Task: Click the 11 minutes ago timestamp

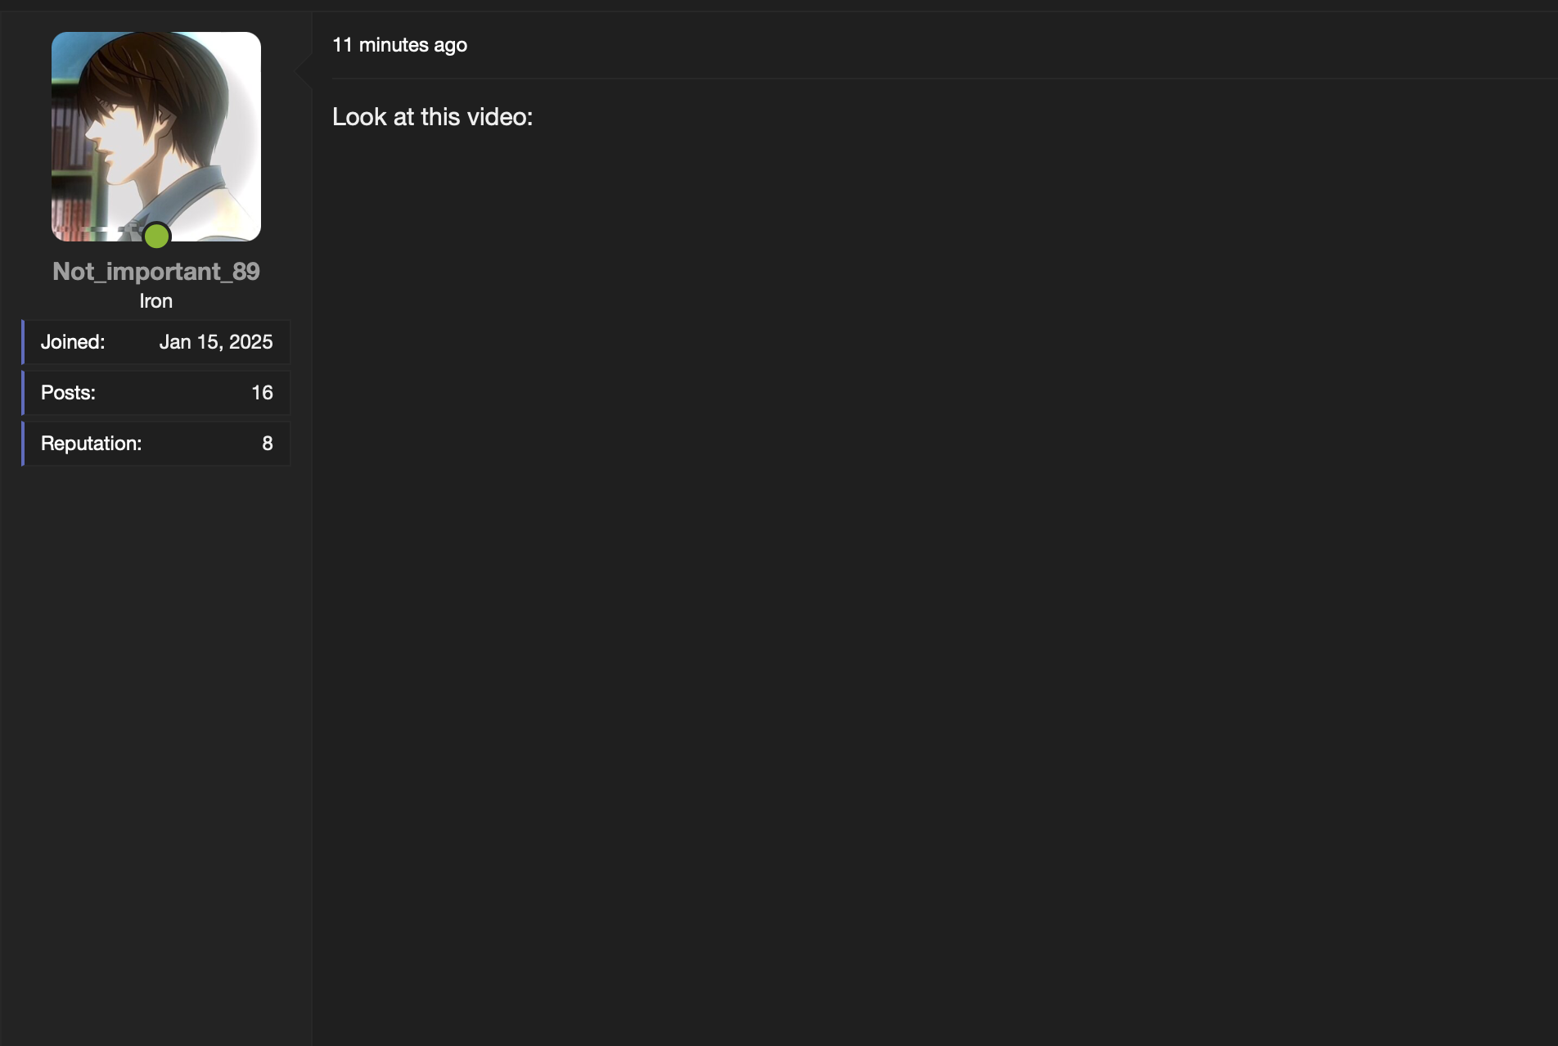Action: pos(399,45)
